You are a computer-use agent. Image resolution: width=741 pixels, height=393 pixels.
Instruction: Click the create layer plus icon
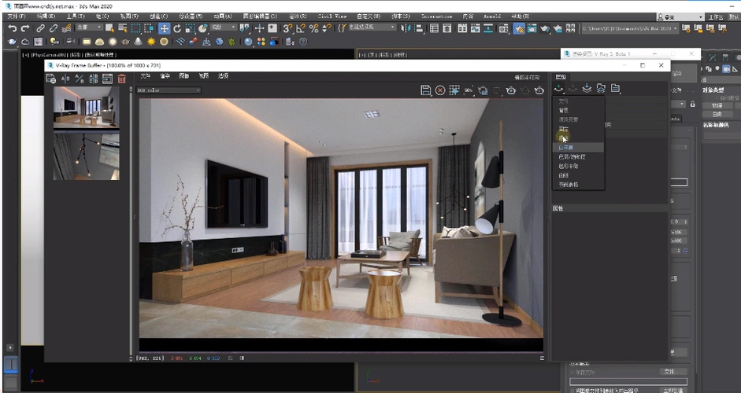(x=558, y=88)
